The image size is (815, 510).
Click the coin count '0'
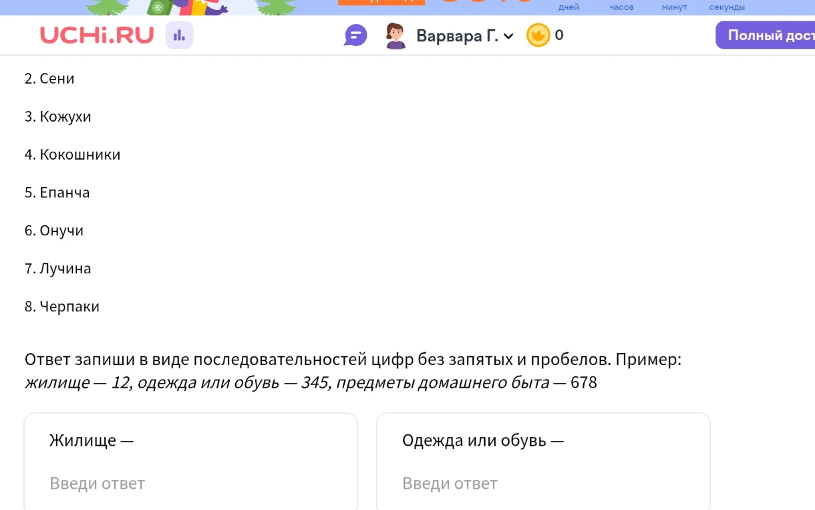coord(559,35)
